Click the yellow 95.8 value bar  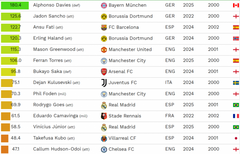(8, 72)
